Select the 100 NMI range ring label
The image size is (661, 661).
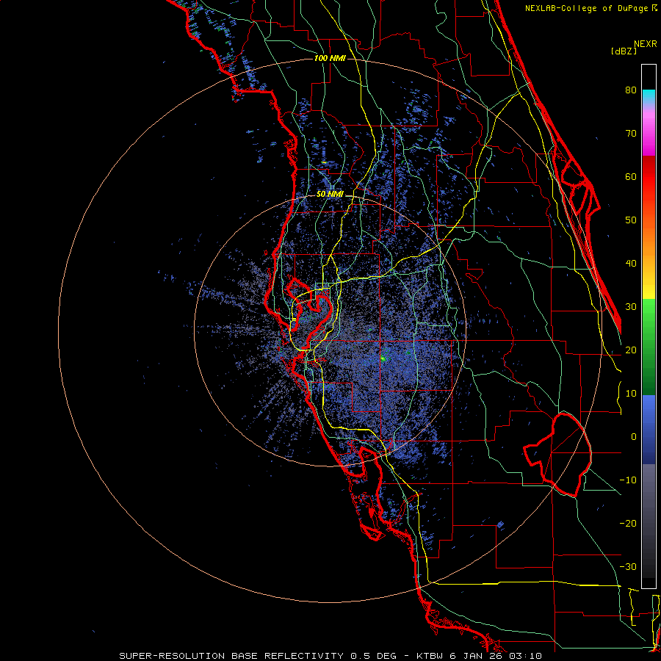click(x=330, y=58)
